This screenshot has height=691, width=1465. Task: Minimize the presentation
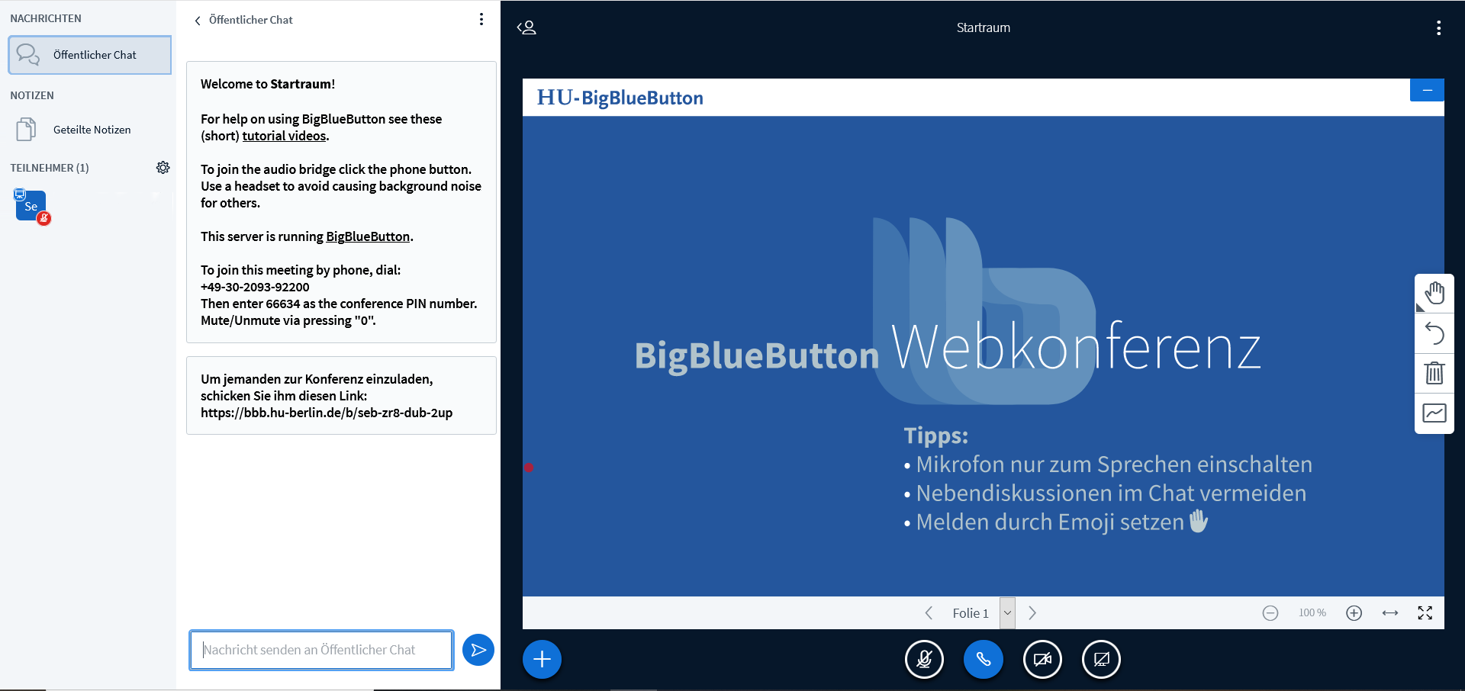point(1427,90)
